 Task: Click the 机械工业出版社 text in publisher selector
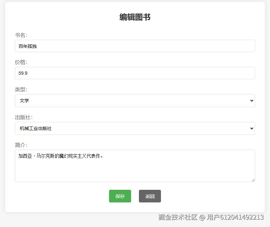36,128
